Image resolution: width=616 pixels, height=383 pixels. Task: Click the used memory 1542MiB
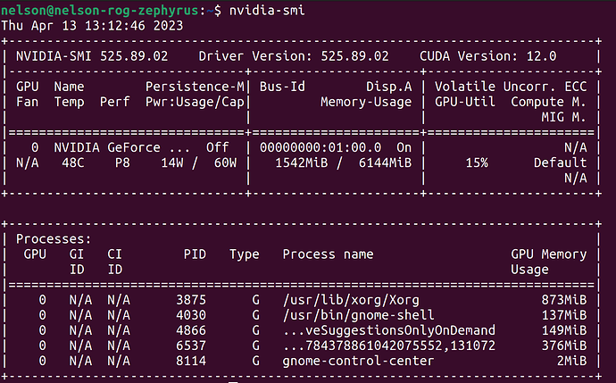[302, 162]
